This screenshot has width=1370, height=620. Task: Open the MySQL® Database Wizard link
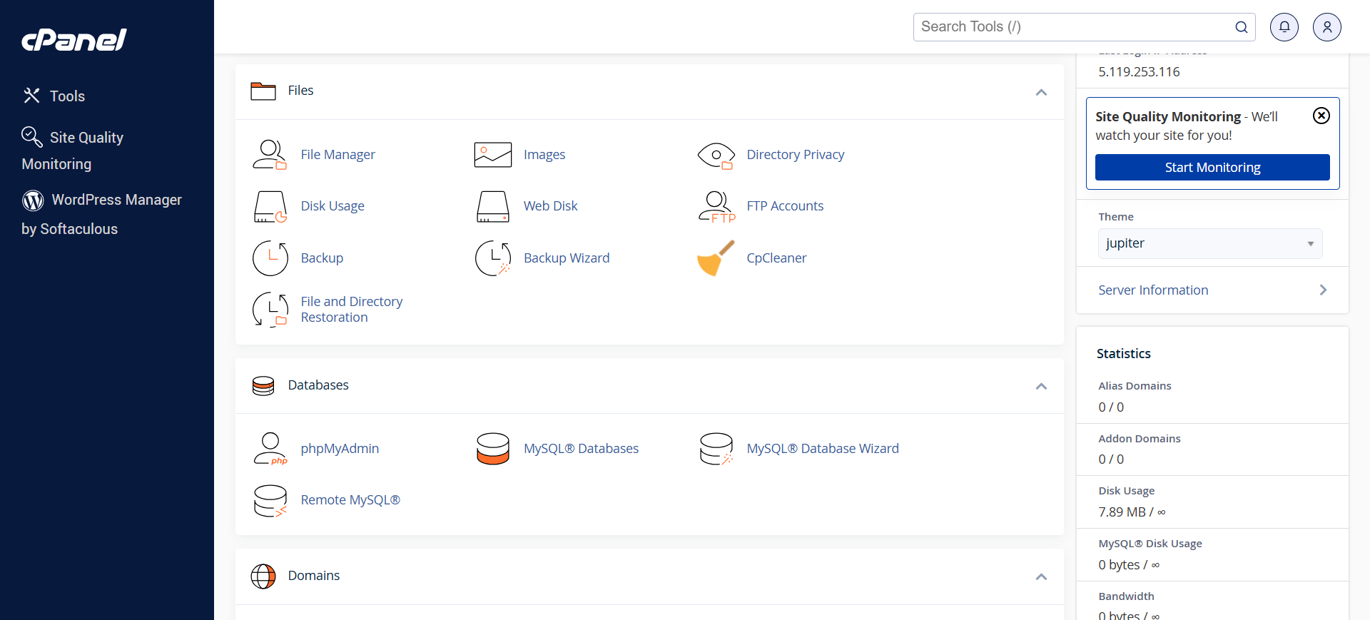(823, 449)
